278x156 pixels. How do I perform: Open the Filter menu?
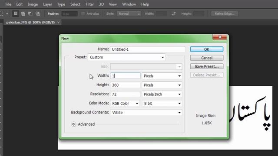click(90, 4)
